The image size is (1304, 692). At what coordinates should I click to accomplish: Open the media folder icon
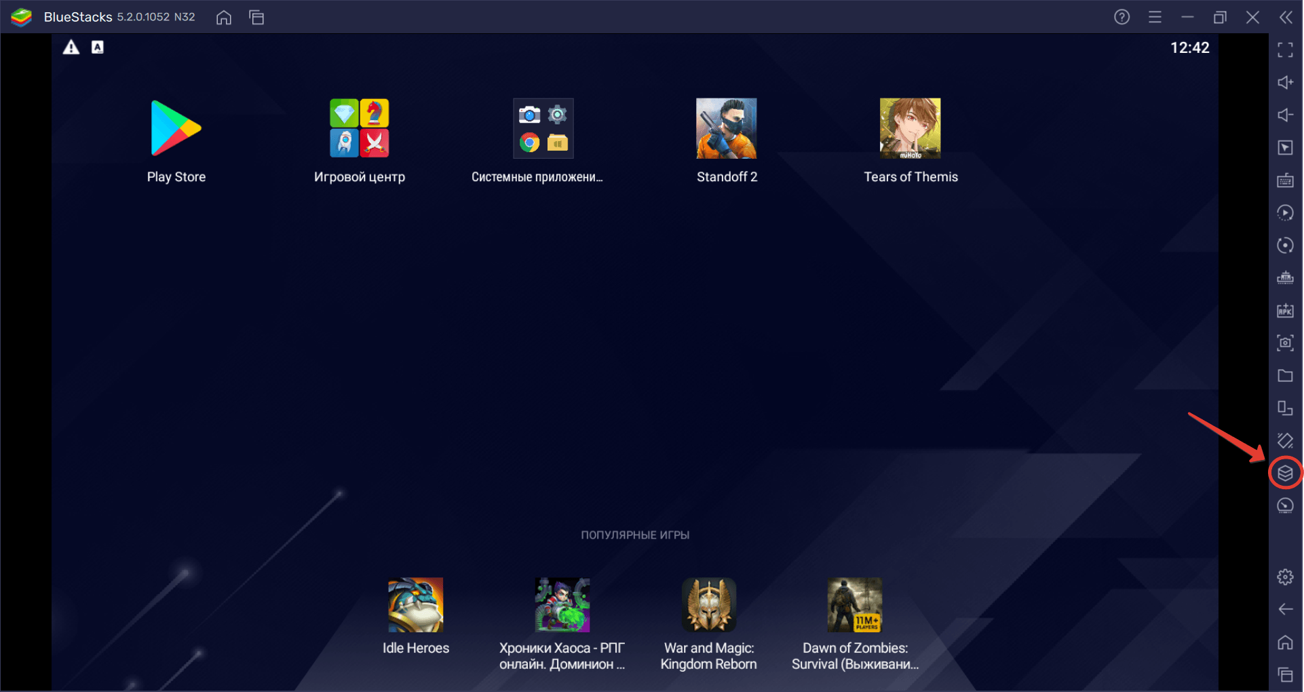tap(1285, 375)
